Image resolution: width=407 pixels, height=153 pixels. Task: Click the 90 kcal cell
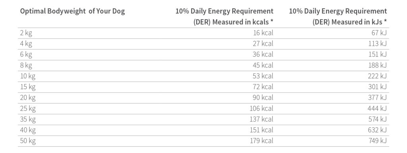(263, 98)
